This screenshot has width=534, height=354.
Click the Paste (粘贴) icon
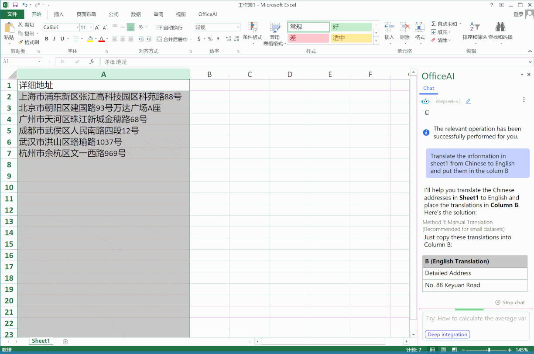coord(9,28)
